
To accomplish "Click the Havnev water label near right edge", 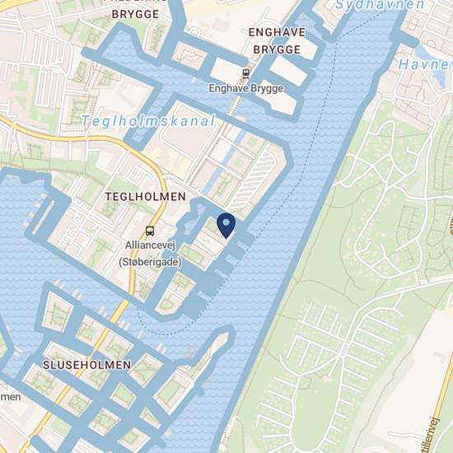I will 425,64.
